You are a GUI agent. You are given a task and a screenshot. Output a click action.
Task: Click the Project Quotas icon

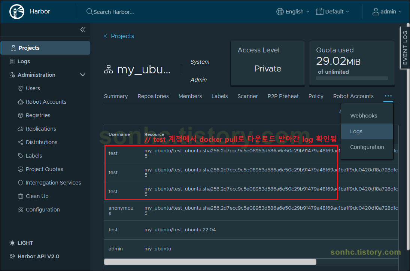[x=21, y=169]
